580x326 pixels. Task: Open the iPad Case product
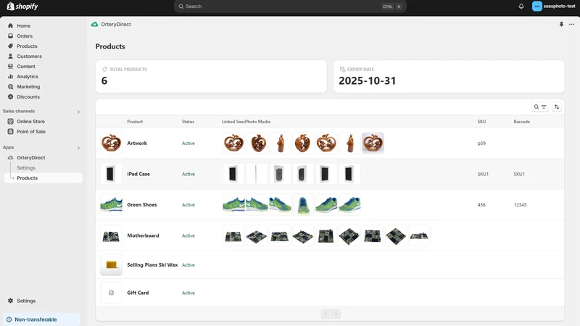tap(330, 174)
